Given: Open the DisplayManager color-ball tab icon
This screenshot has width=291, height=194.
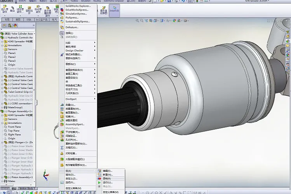Looking at the screenshot, I should 15,25.
